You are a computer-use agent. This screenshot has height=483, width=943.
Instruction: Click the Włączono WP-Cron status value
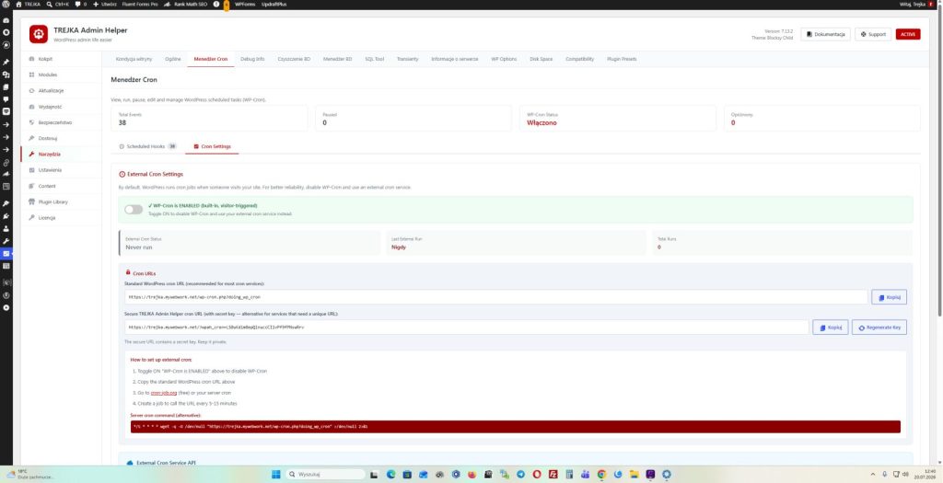(x=541, y=122)
